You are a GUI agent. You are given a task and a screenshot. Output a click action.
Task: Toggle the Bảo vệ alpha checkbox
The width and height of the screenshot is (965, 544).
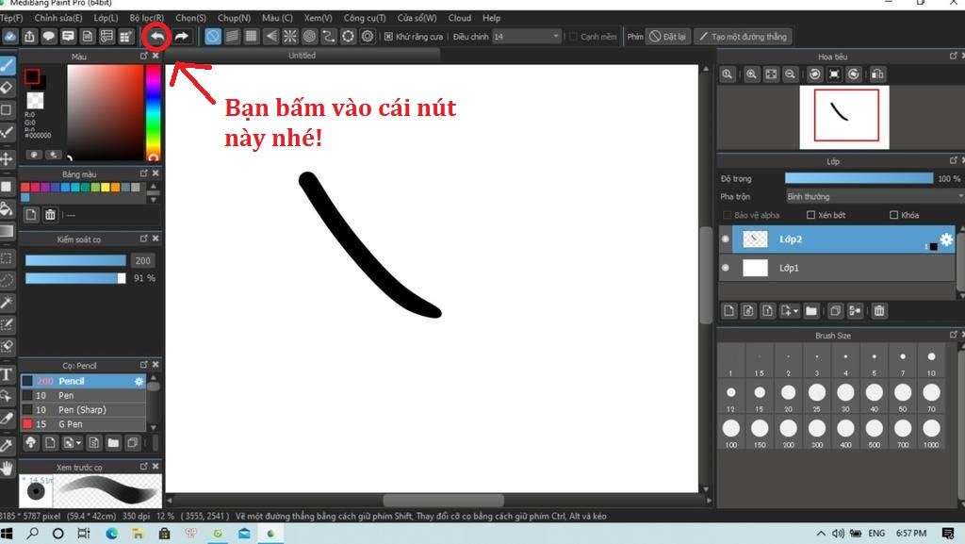point(727,215)
